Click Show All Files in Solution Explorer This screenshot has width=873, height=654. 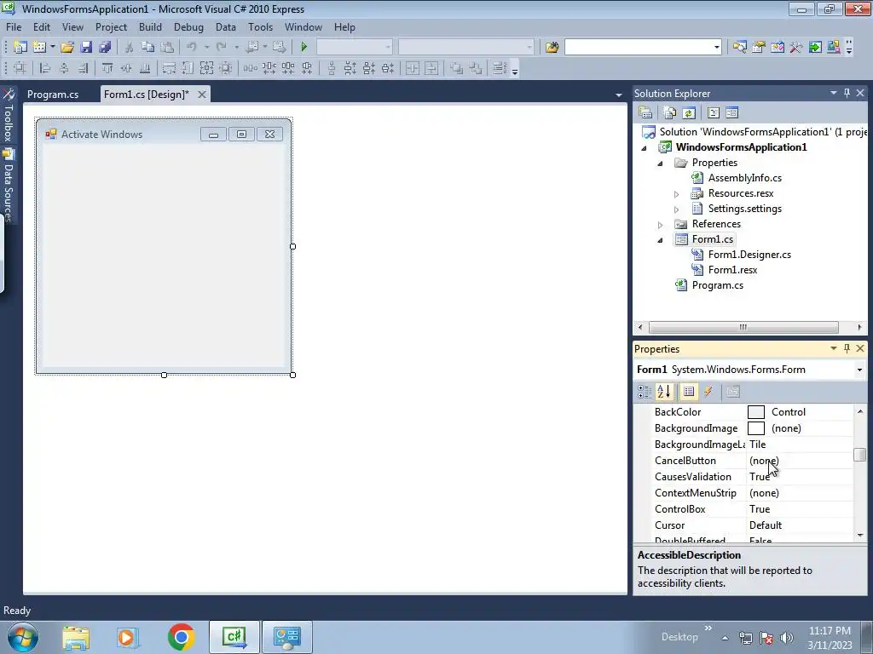[x=670, y=113]
